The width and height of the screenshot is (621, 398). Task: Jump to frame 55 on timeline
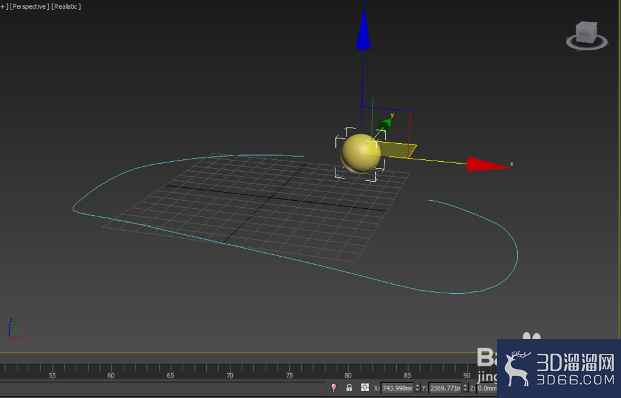pos(52,375)
